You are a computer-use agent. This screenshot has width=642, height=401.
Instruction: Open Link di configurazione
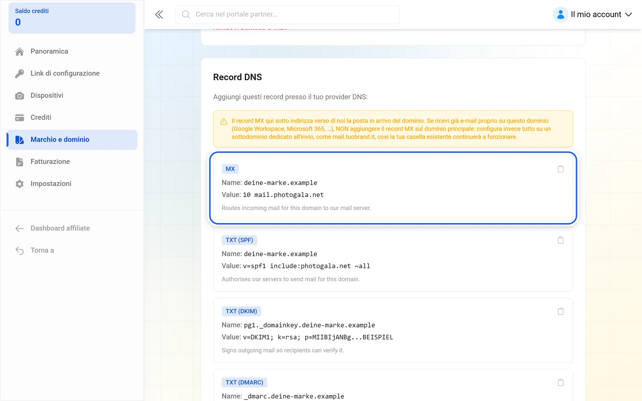pos(72,74)
